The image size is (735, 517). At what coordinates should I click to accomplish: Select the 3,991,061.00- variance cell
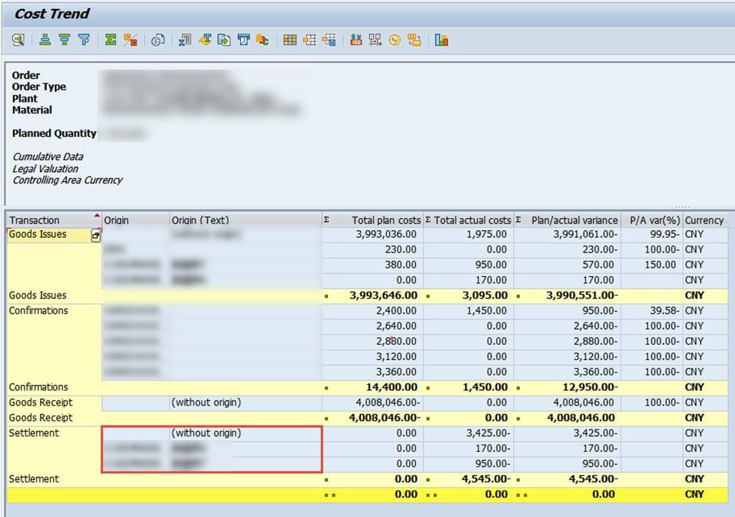(567, 235)
